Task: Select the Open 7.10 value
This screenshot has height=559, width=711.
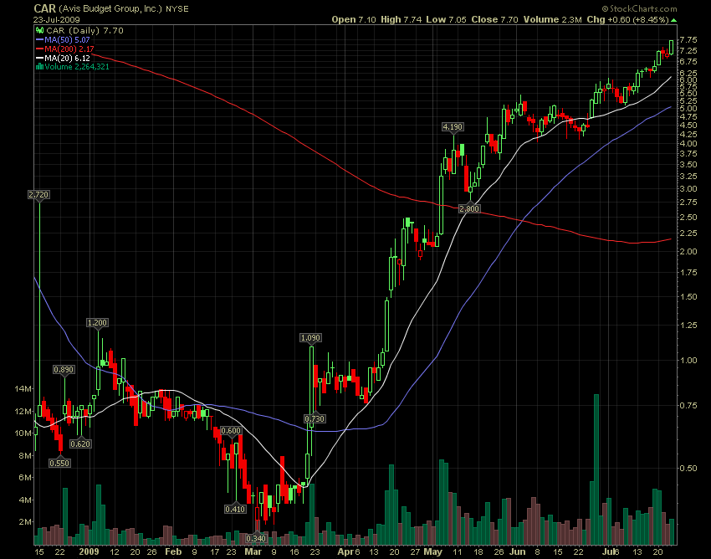Action: pyautogui.click(x=354, y=19)
